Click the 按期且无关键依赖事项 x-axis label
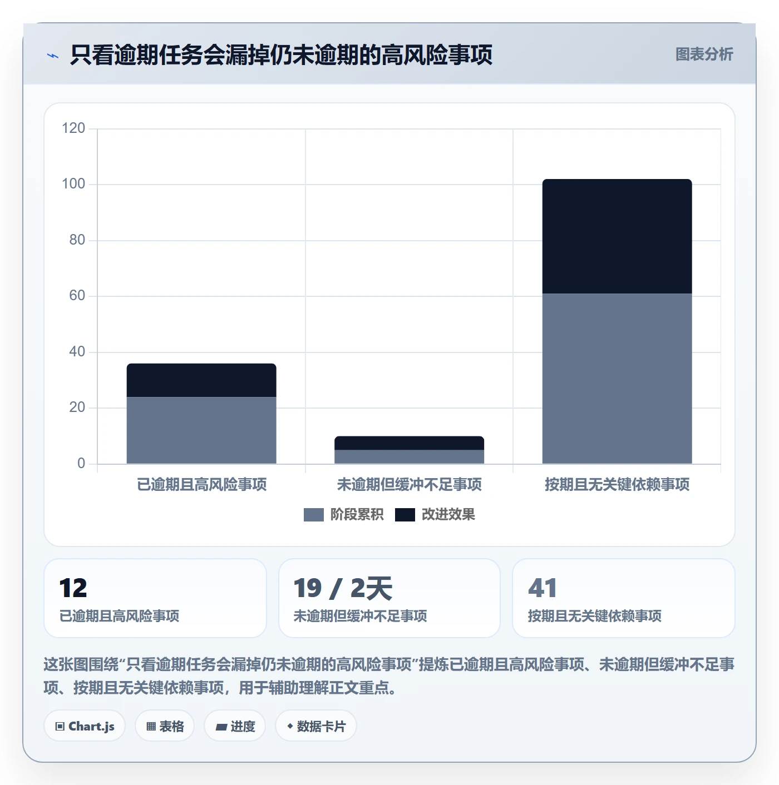Viewport: 779px width, 785px height. 617,485
